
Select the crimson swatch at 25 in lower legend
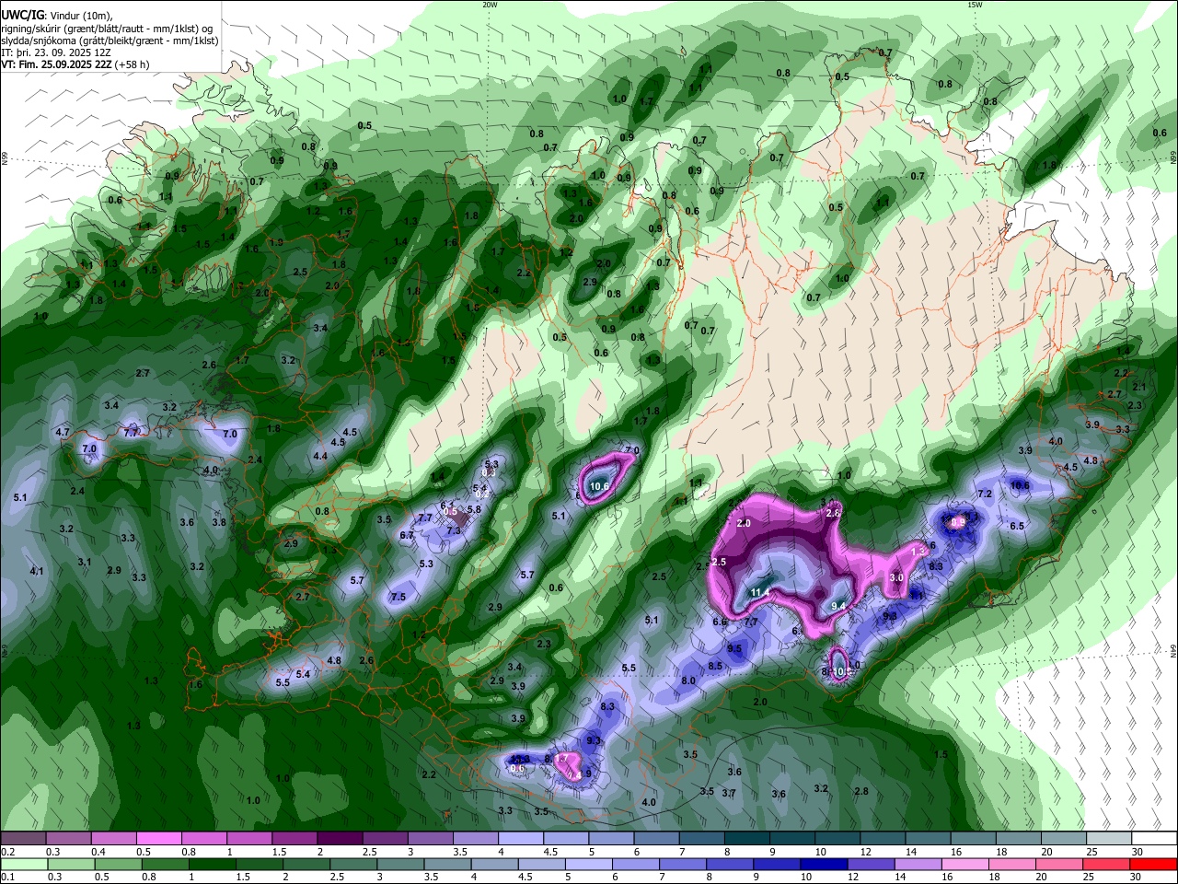click(1108, 864)
